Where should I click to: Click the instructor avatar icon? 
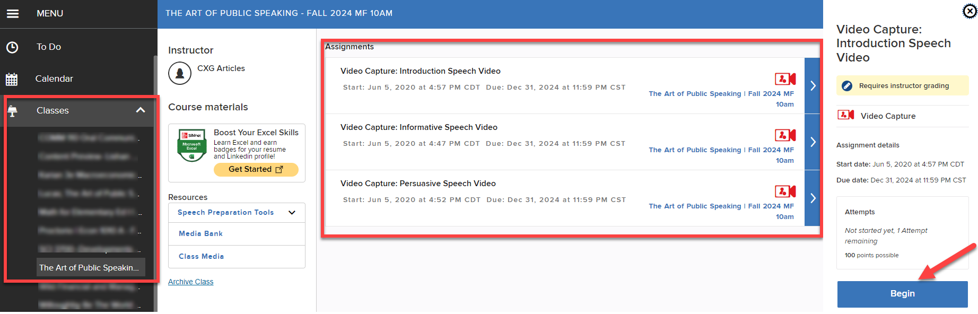(180, 73)
